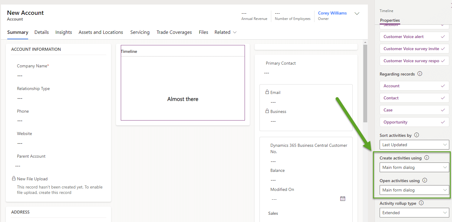This screenshot has height=222, width=452.
Task: Open Corey Williams owner link
Action: [x=332, y=13]
